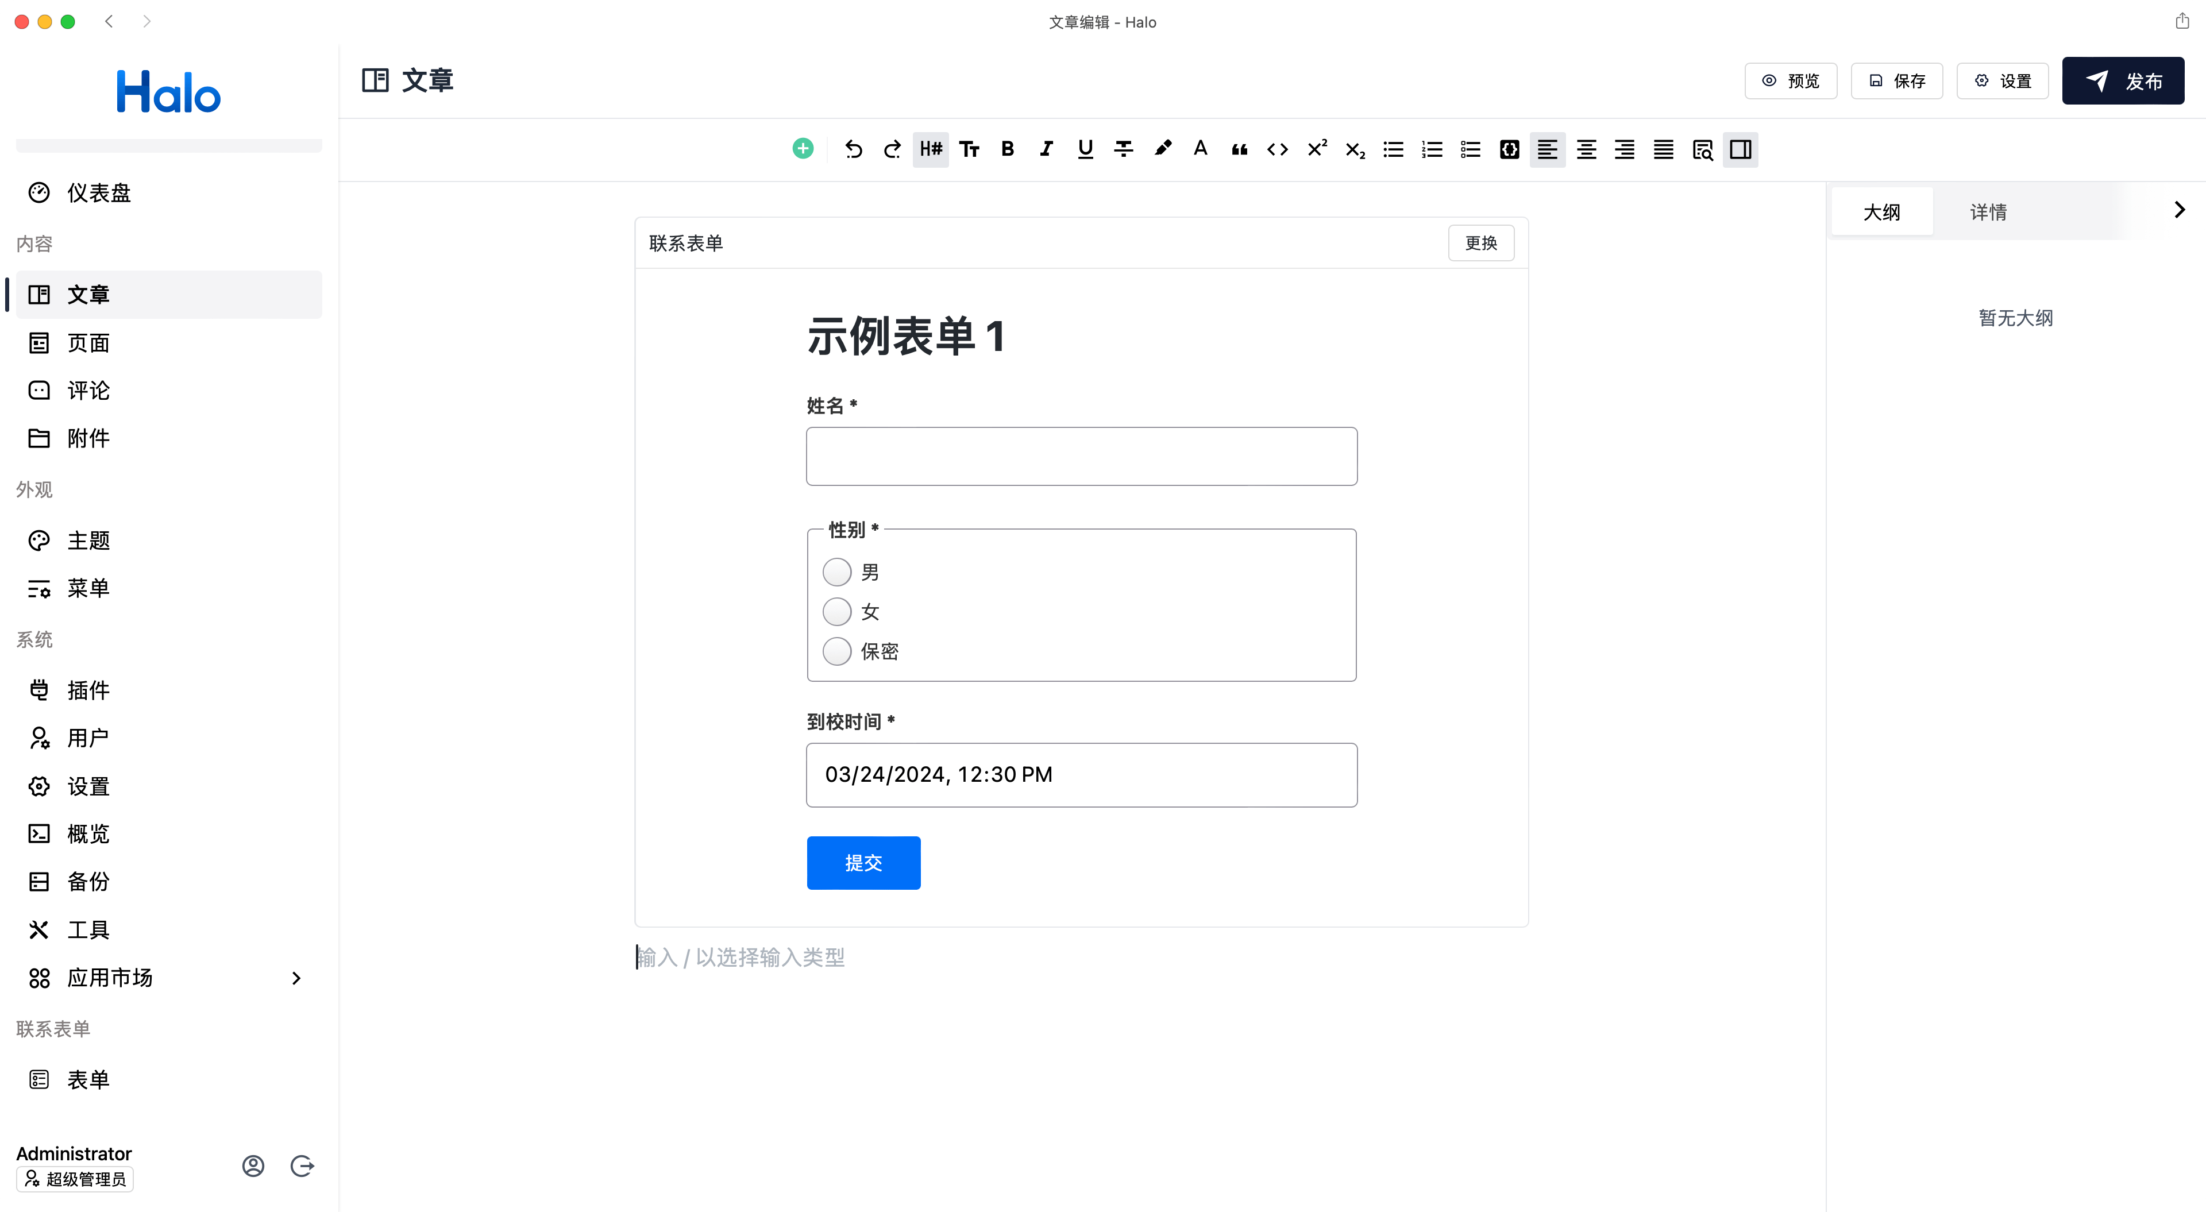Screen dimensions: 2206x1212
Task: Click the 预览 button
Action: [1791, 80]
